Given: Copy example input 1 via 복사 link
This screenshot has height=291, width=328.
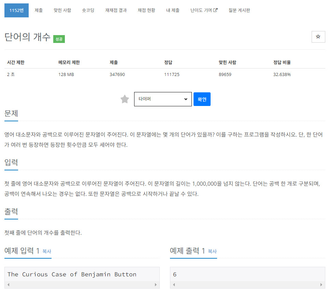Looking at the screenshot, I should tap(47, 251).
